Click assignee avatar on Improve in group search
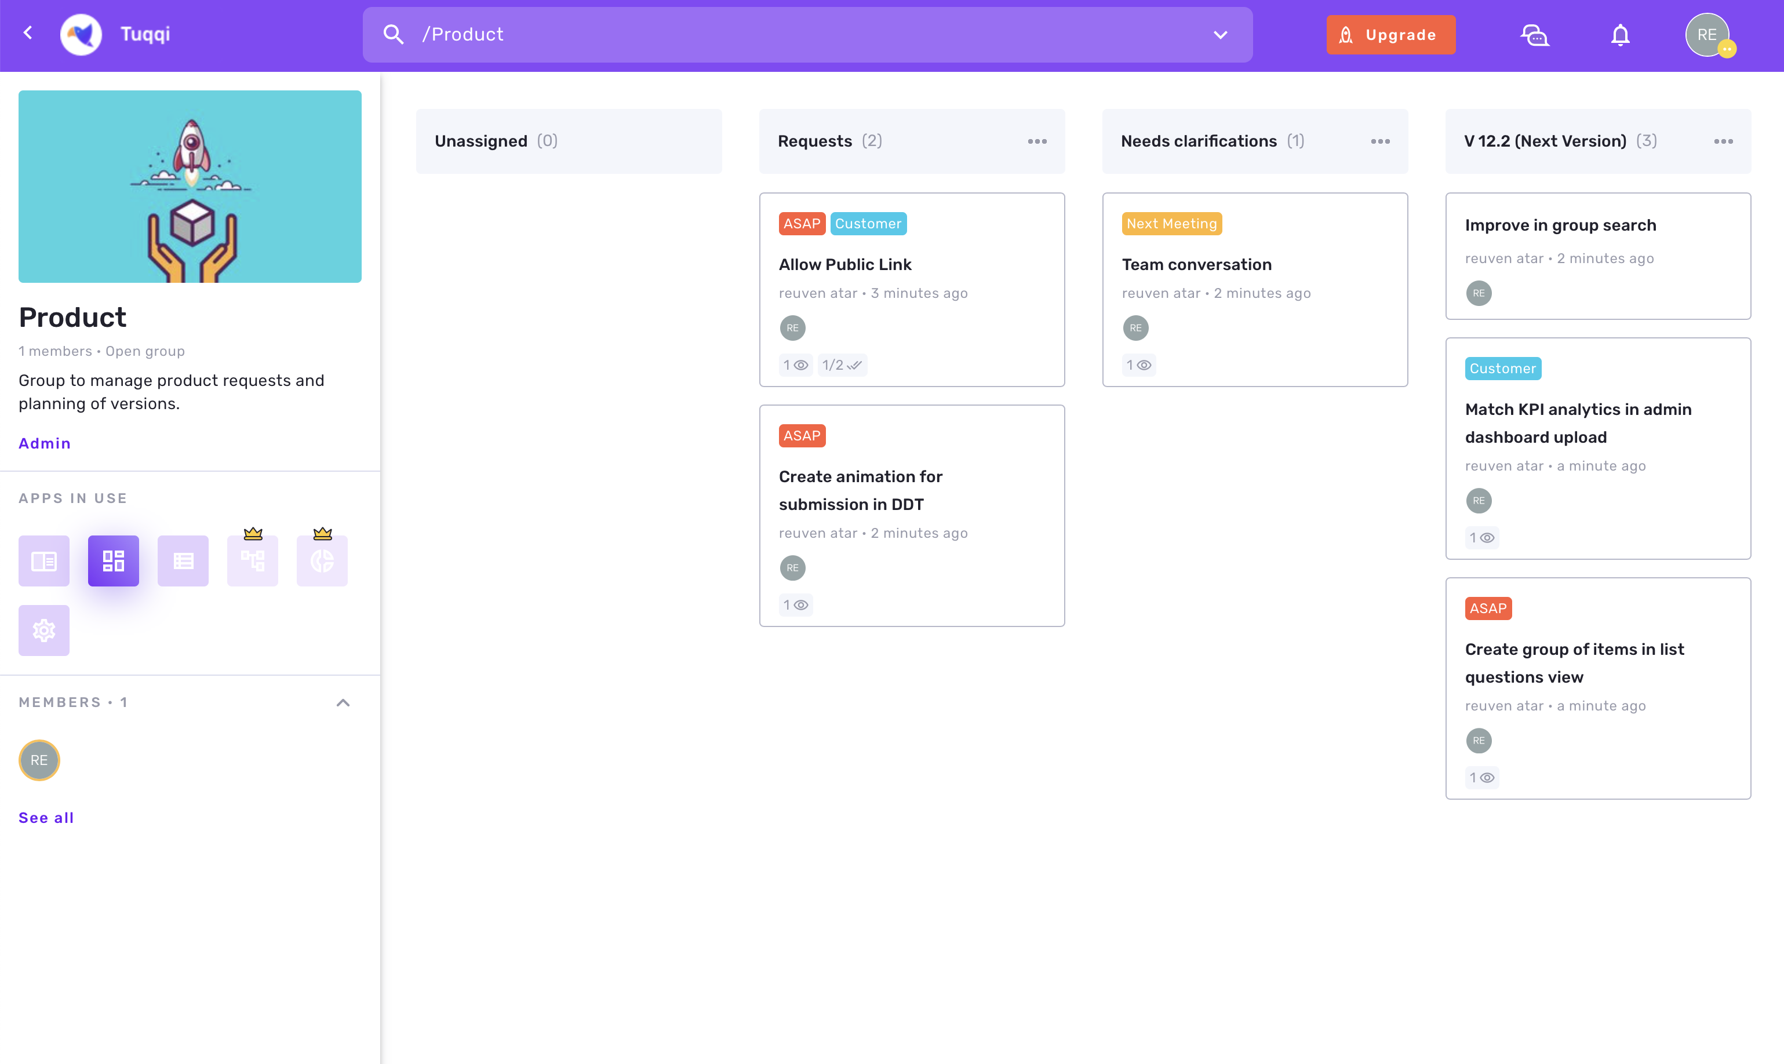Image resolution: width=1784 pixels, height=1064 pixels. click(x=1479, y=293)
